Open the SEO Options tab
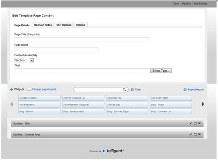 coord(64,25)
